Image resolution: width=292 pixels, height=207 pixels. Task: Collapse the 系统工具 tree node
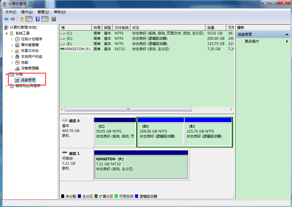click(x=7, y=33)
